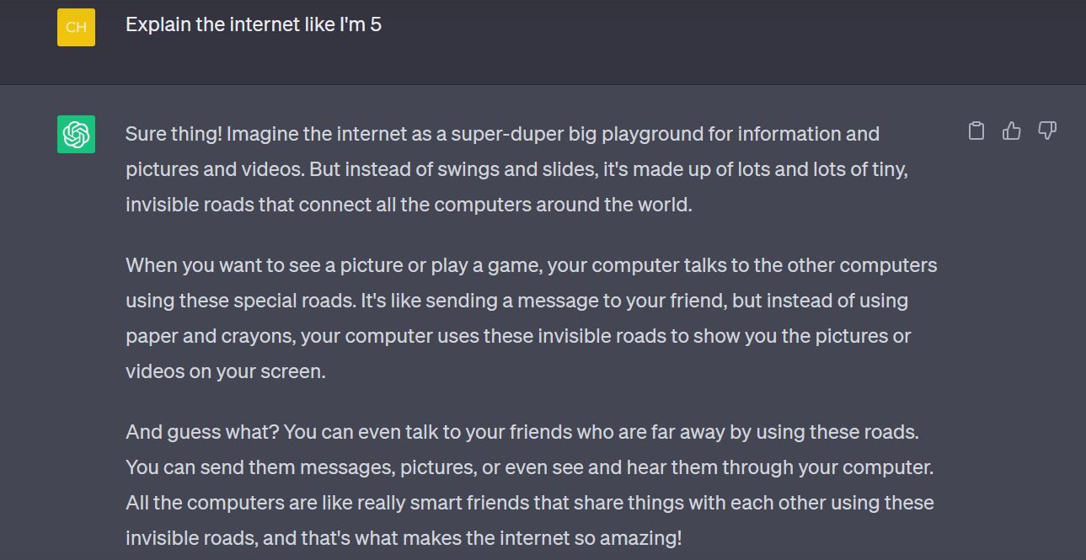Click the phrase paper and crayons
Viewport: 1086px width, 560px height.
pyautogui.click(x=212, y=335)
